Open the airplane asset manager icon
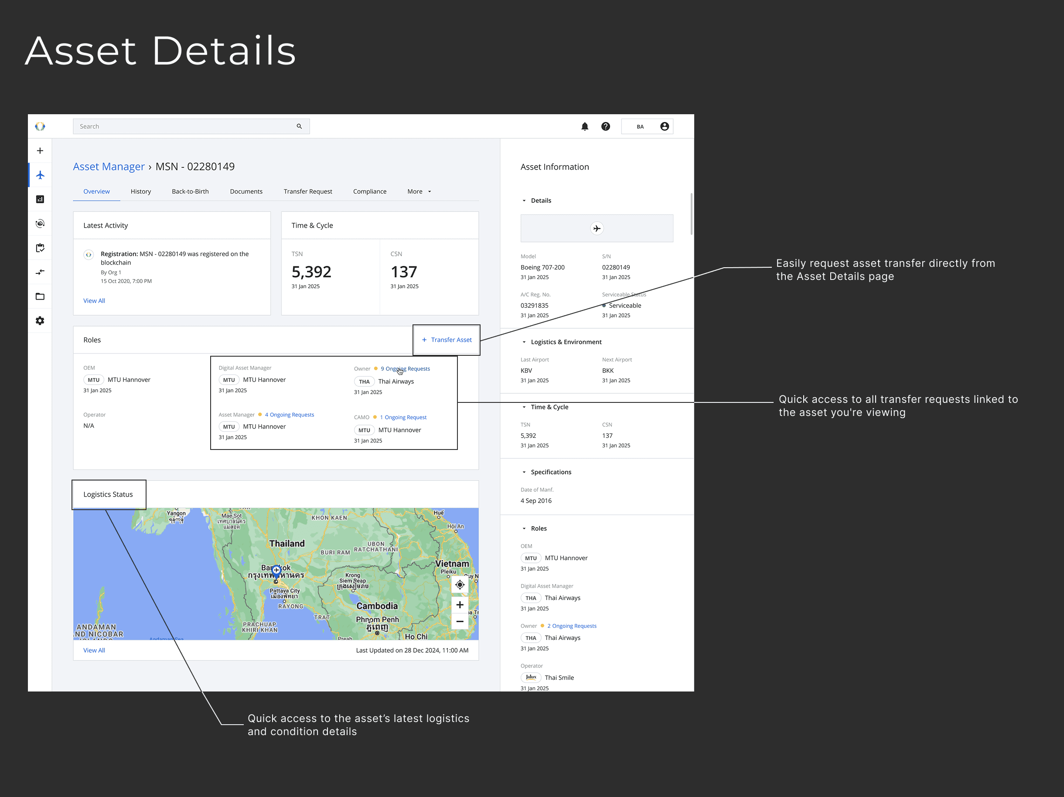1064x797 pixels. (40, 175)
